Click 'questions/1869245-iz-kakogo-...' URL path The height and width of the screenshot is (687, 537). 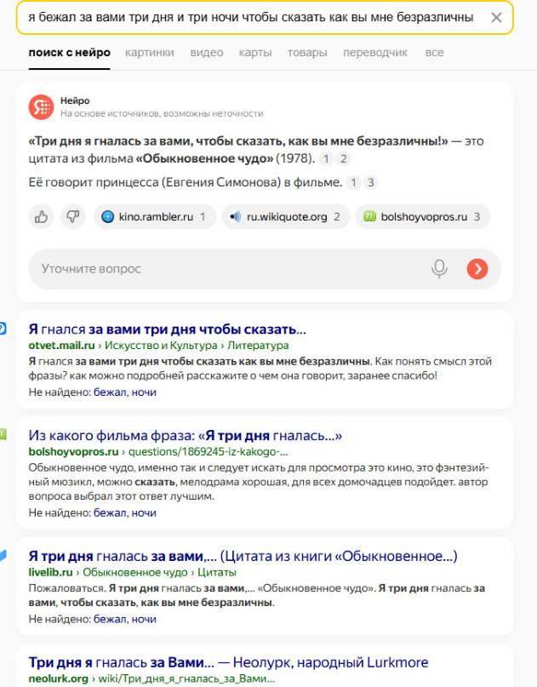tap(208, 451)
